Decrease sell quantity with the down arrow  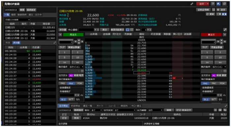click(79, 43)
